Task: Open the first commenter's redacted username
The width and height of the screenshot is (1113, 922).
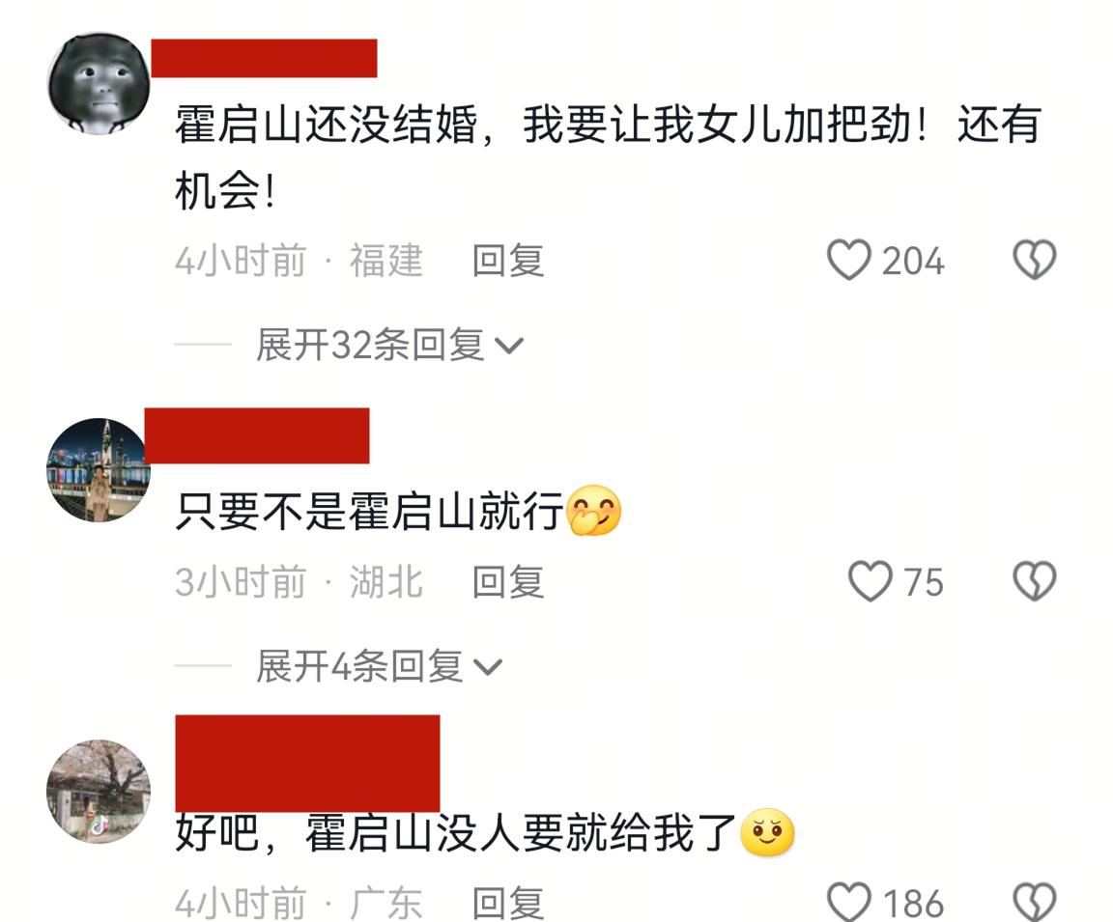Action: coord(264,58)
